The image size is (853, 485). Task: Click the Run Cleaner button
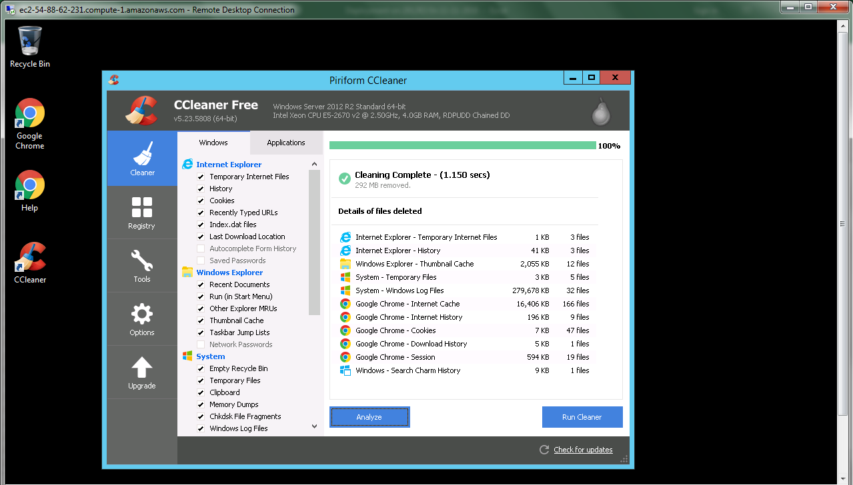(582, 417)
